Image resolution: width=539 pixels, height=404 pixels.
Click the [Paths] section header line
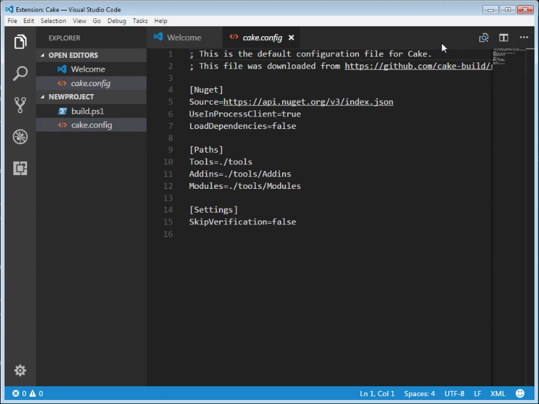tap(206, 150)
